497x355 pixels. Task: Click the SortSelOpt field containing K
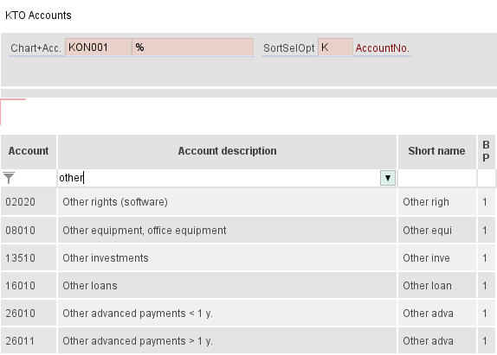tap(335, 48)
